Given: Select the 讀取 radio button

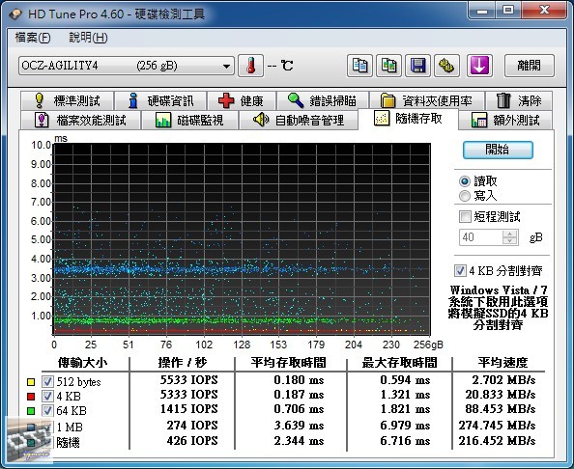Looking at the screenshot, I should (465, 181).
